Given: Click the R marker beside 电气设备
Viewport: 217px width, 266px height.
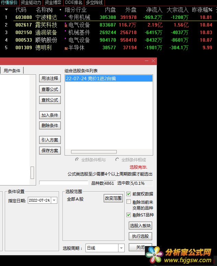Looking at the screenshot, I should point(66,26).
